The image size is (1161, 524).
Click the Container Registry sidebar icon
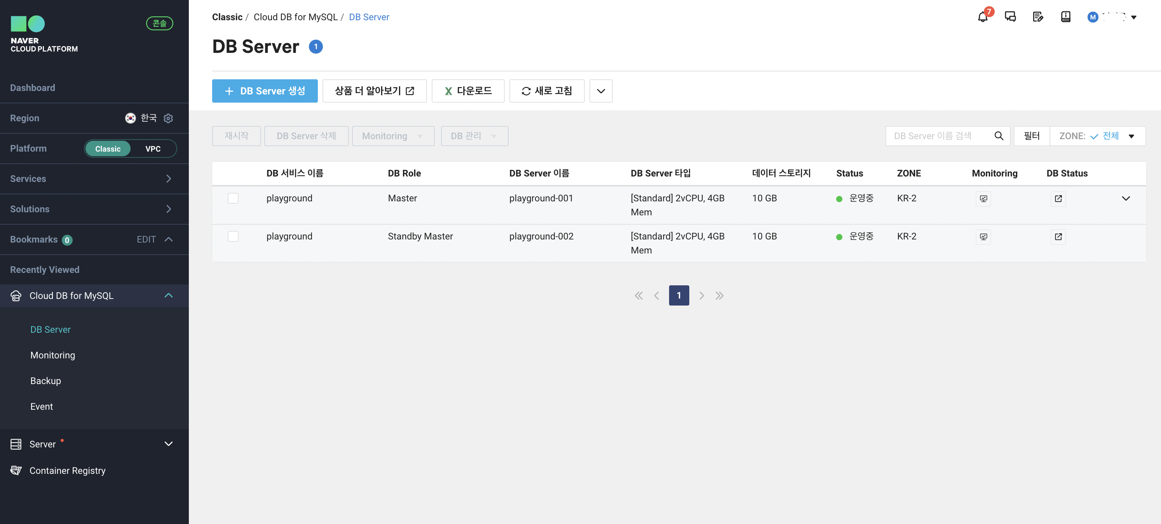tap(16, 470)
